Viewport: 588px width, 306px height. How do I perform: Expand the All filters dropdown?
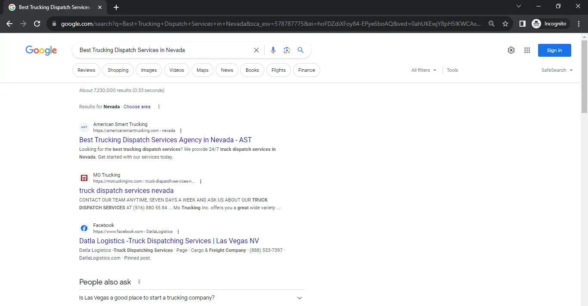click(424, 70)
